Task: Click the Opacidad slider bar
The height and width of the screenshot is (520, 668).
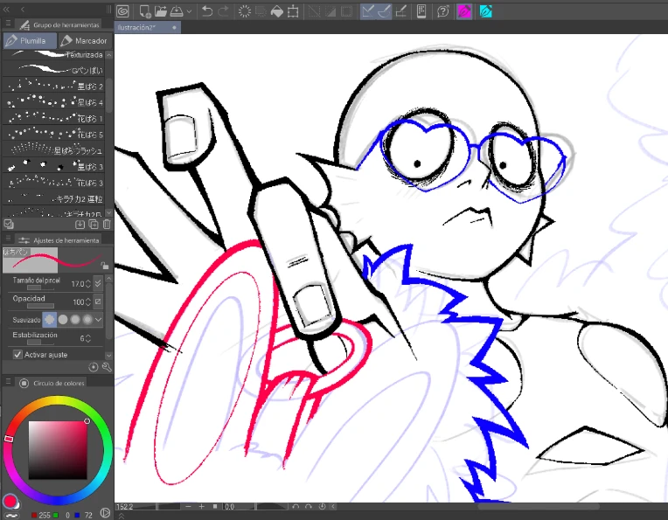Action: (x=40, y=306)
